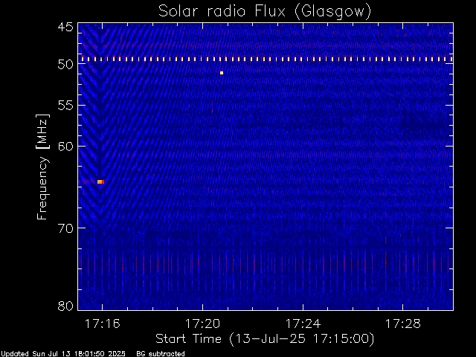Click the "Updated Sun Jul 13 18:01:50 2025" text
The height and width of the screenshot is (357, 476).
tap(62, 354)
